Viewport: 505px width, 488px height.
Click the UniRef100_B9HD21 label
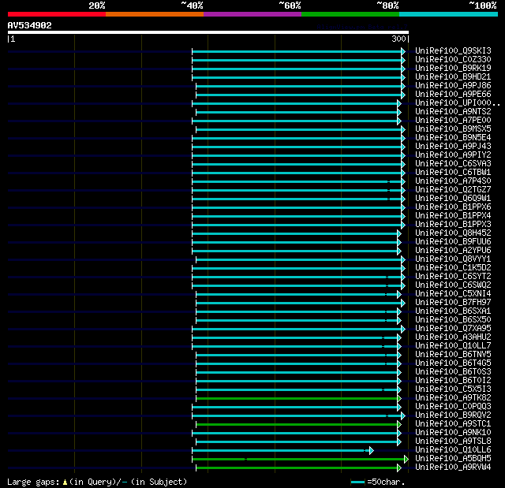click(x=453, y=77)
